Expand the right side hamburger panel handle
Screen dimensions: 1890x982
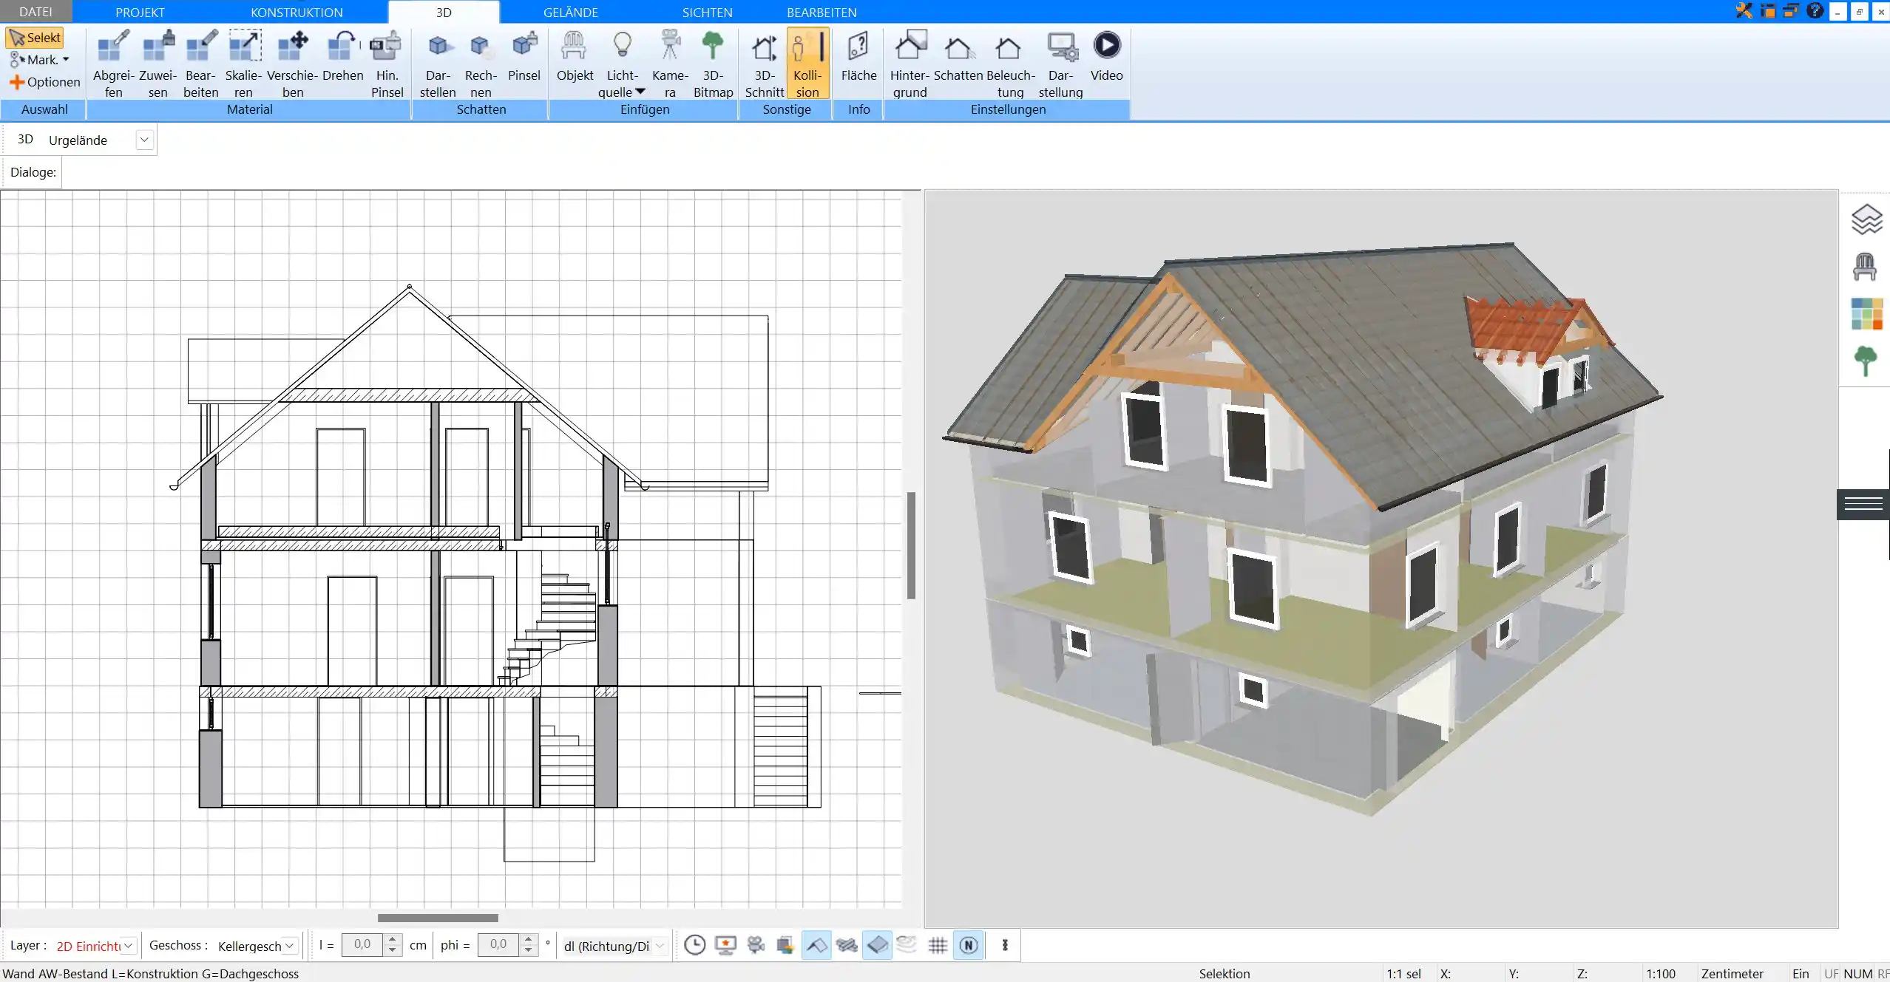pyautogui.click(x=1863, y=505)
